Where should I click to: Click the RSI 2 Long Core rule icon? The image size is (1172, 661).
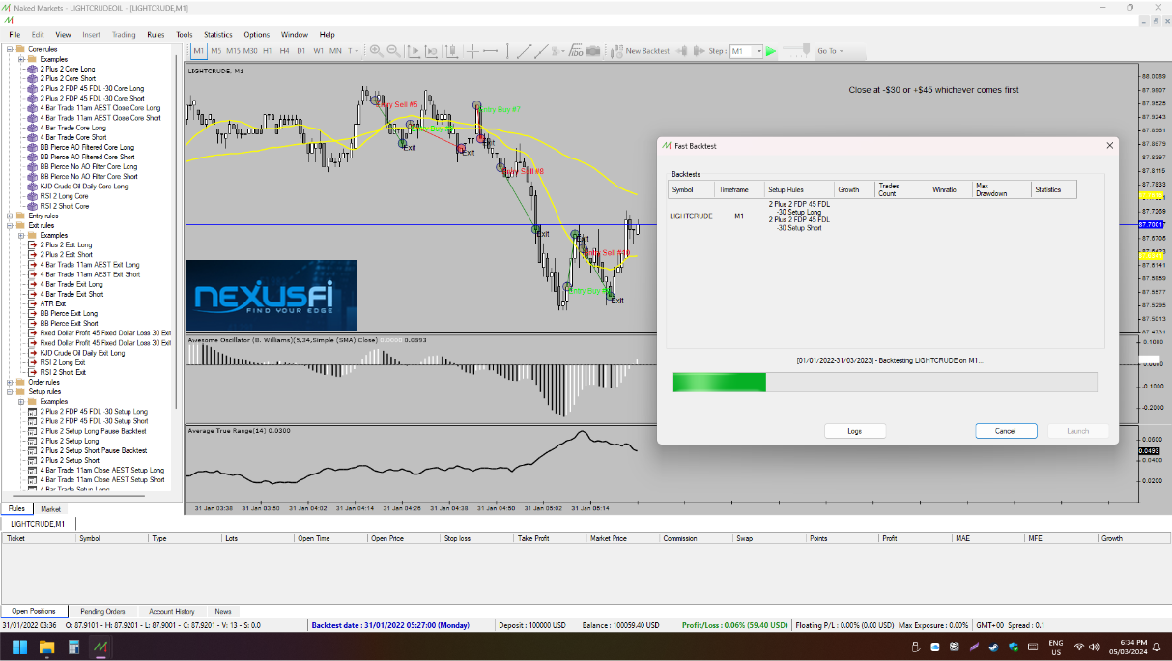[x=32, y=196]
